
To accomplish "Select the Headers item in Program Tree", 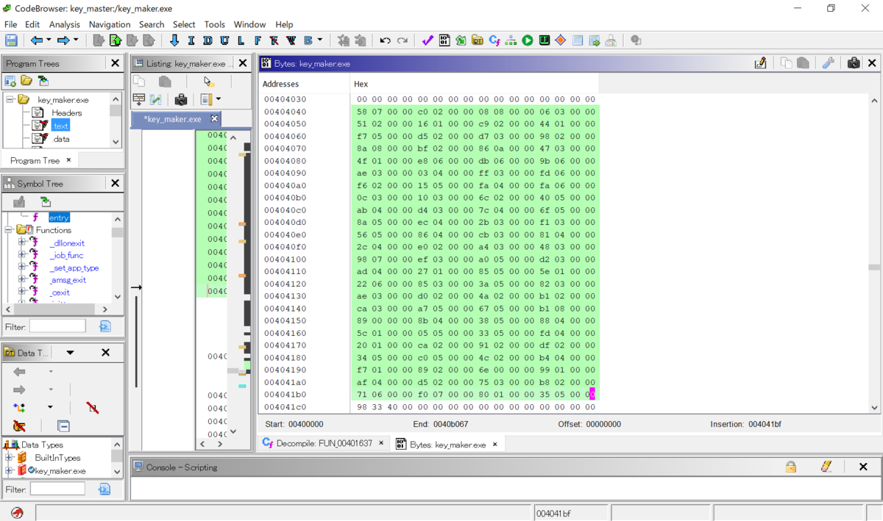I will coord(66,112).
